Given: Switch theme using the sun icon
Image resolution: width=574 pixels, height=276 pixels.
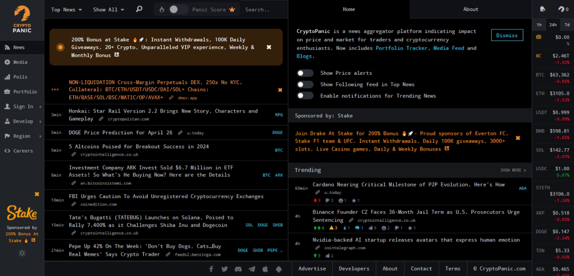Looking at the screenshot, I should pos(22,253).
